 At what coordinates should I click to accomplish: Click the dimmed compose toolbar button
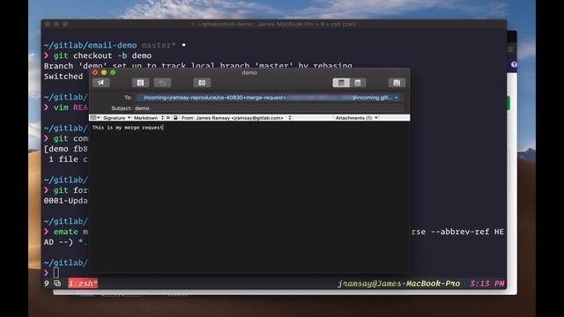162,83
